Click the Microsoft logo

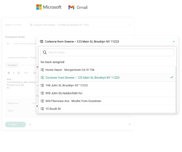(x=49, y=7)
